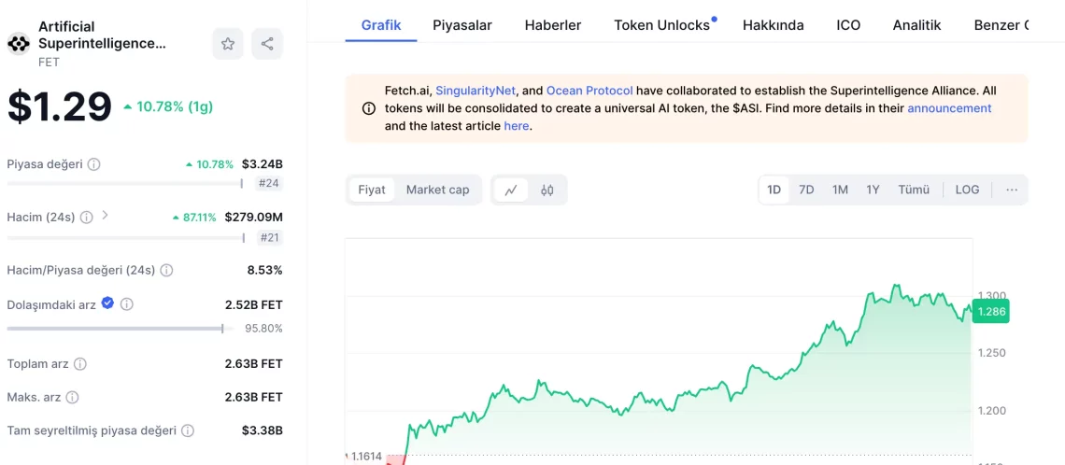This screenshot has width=1065, height=465.
Task: Click info icon beside Hacim (24s)
Action: (x=87, y=217)
